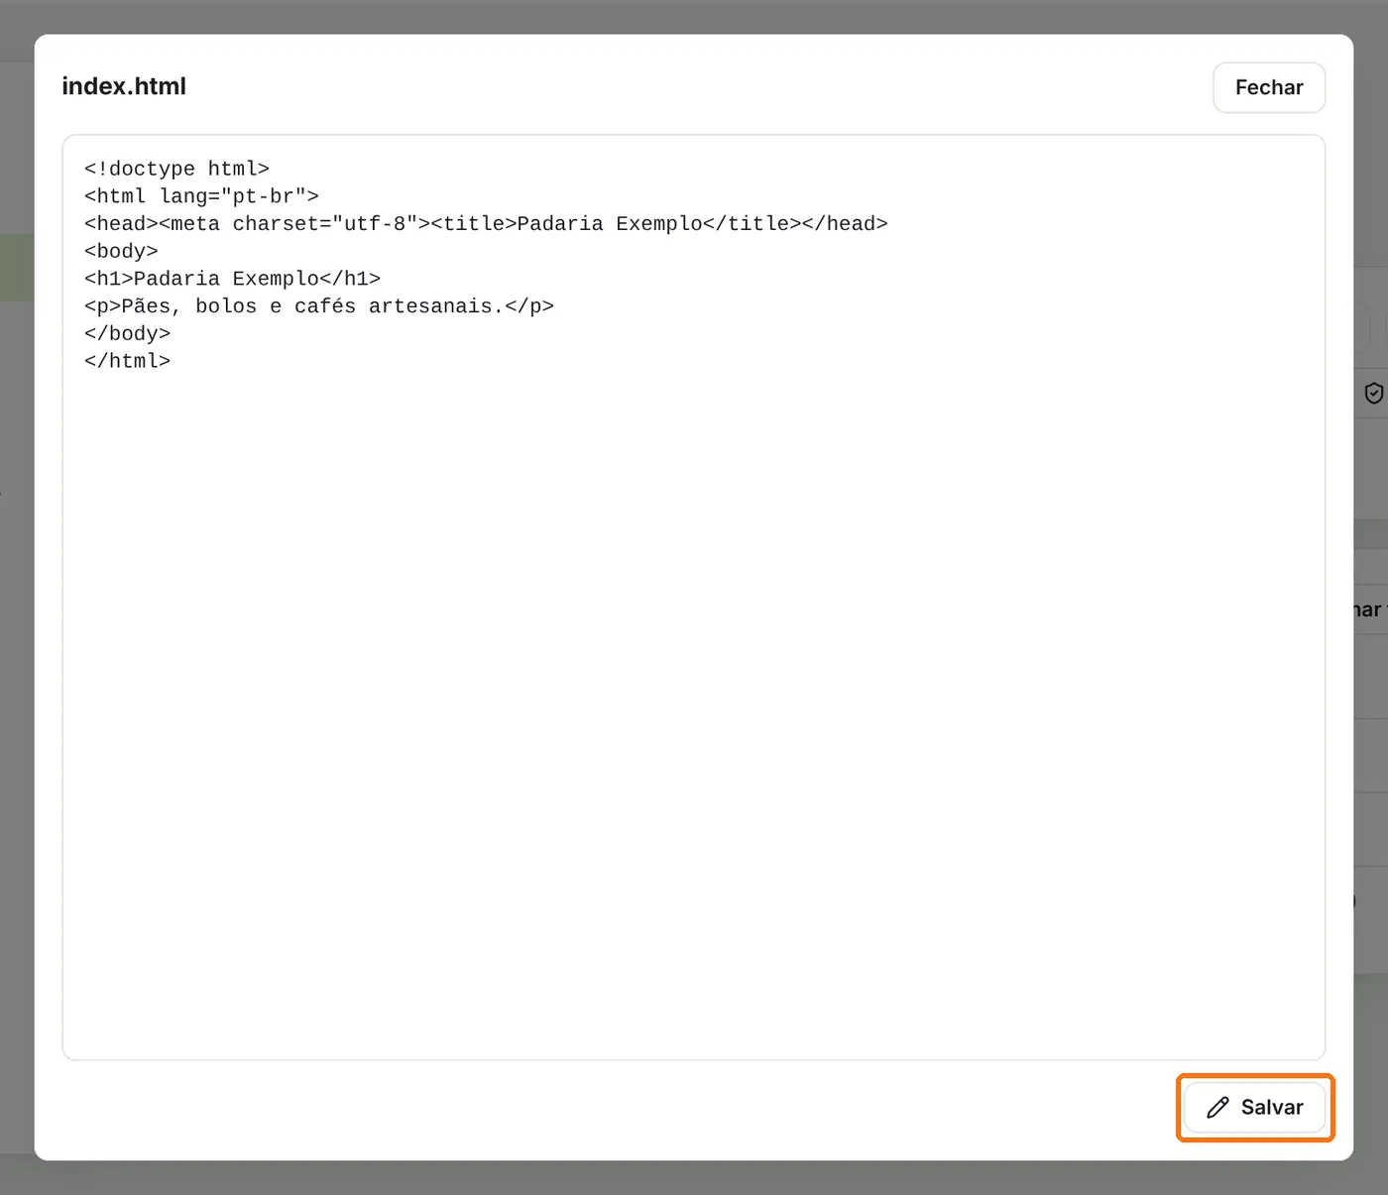This screenshot has width=1388, height=1195.
Task: Click the closing head tag in the code
Action: [845, 224]
